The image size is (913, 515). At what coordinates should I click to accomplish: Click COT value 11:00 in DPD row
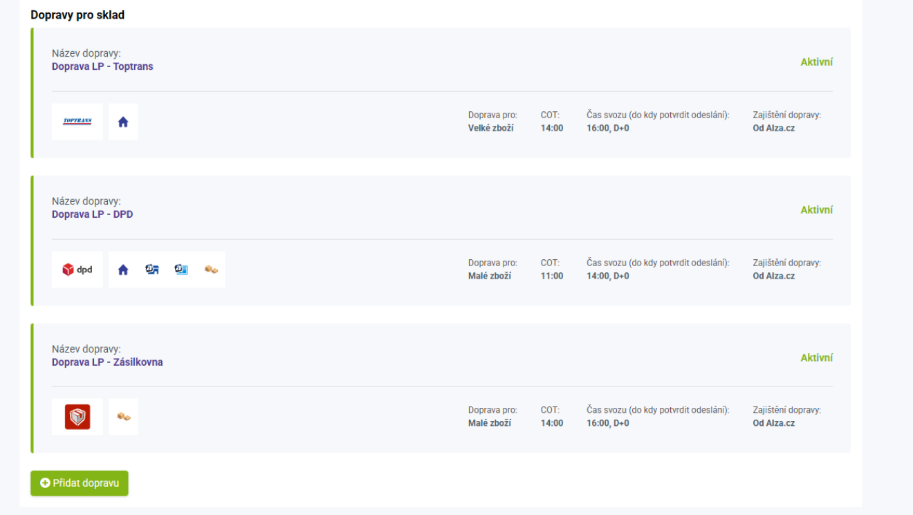coord(552,276)
